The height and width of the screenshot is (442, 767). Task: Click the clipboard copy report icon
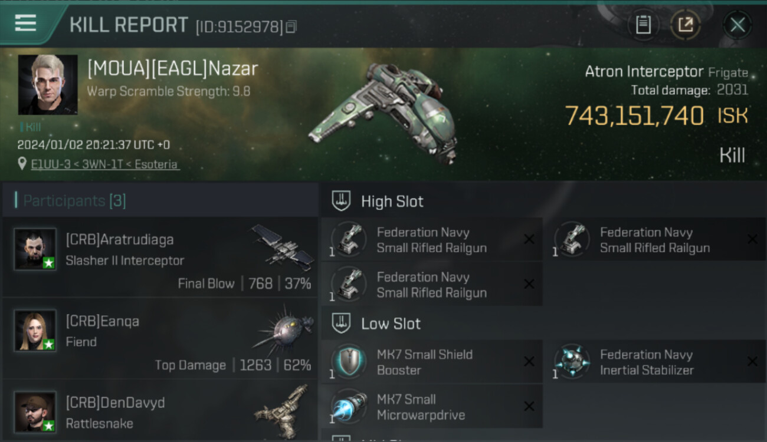pos(643,25)
